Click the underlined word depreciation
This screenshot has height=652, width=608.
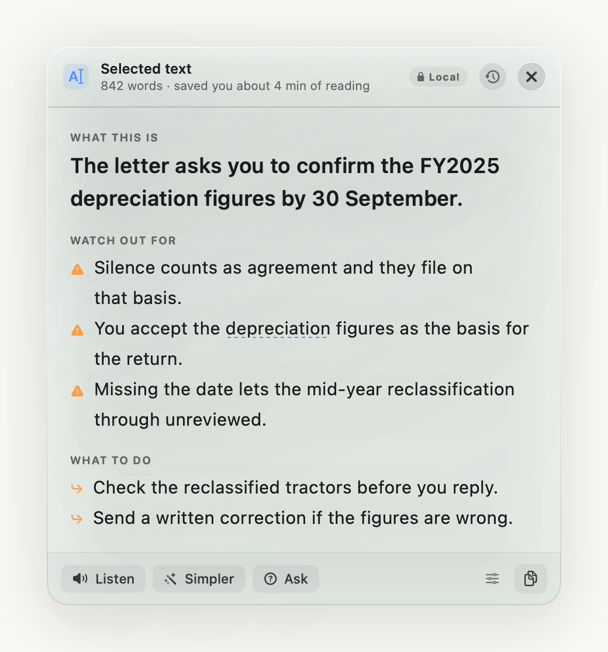tap(278, 329)
